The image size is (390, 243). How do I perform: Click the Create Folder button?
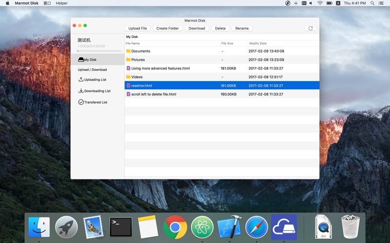click(x=168, y=28)
